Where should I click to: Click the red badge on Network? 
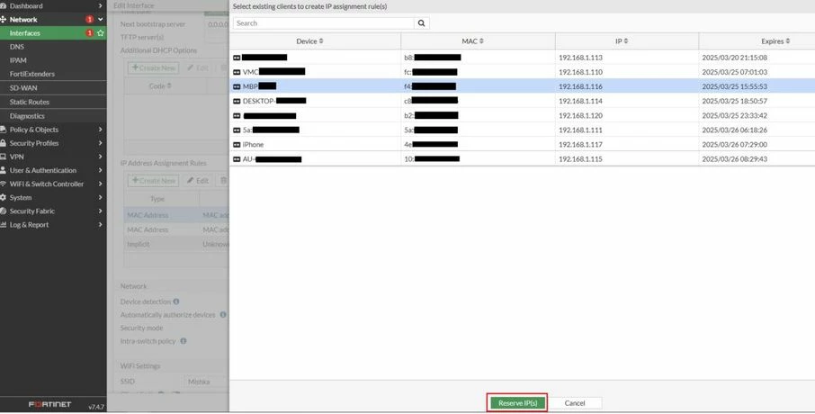pos(89,19)
